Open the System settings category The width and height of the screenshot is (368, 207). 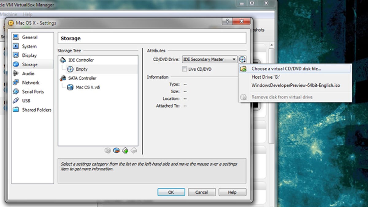pos(29,46)
